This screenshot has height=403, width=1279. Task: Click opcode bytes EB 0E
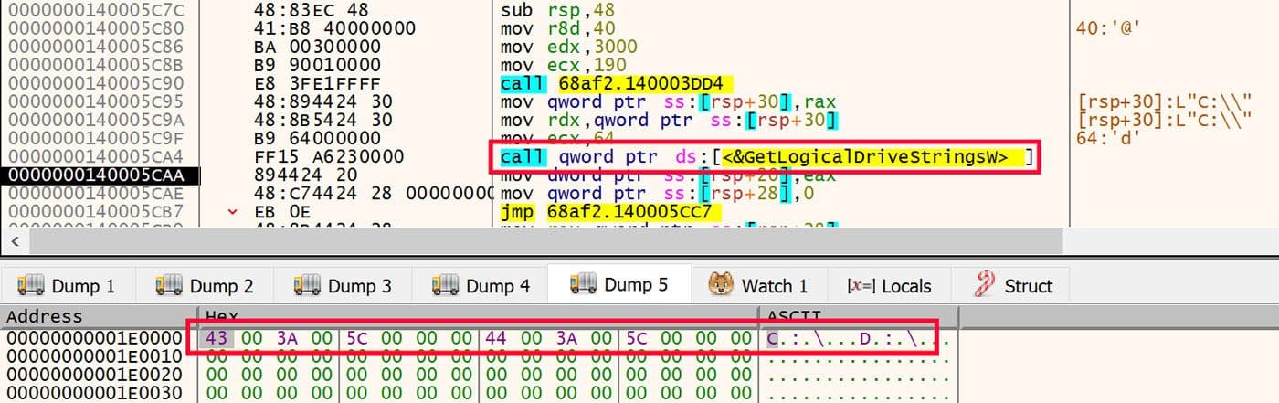[276, 211]
